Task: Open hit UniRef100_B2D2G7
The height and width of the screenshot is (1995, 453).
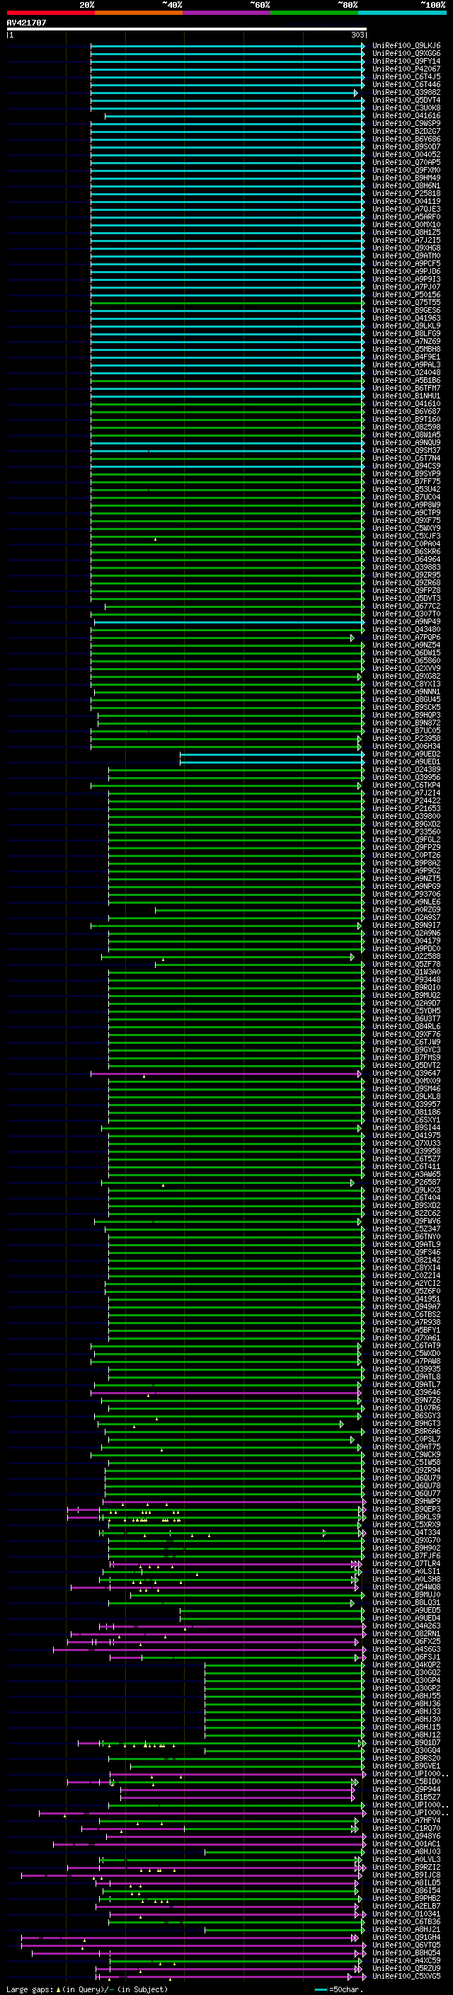Action: coord(406,132)
